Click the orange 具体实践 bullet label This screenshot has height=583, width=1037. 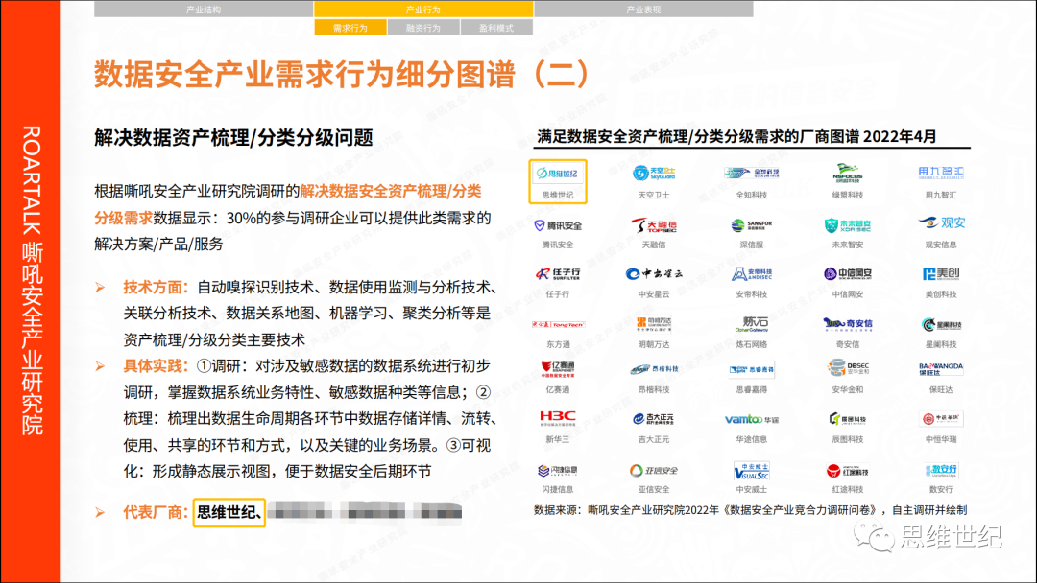(x=157, y=366)
